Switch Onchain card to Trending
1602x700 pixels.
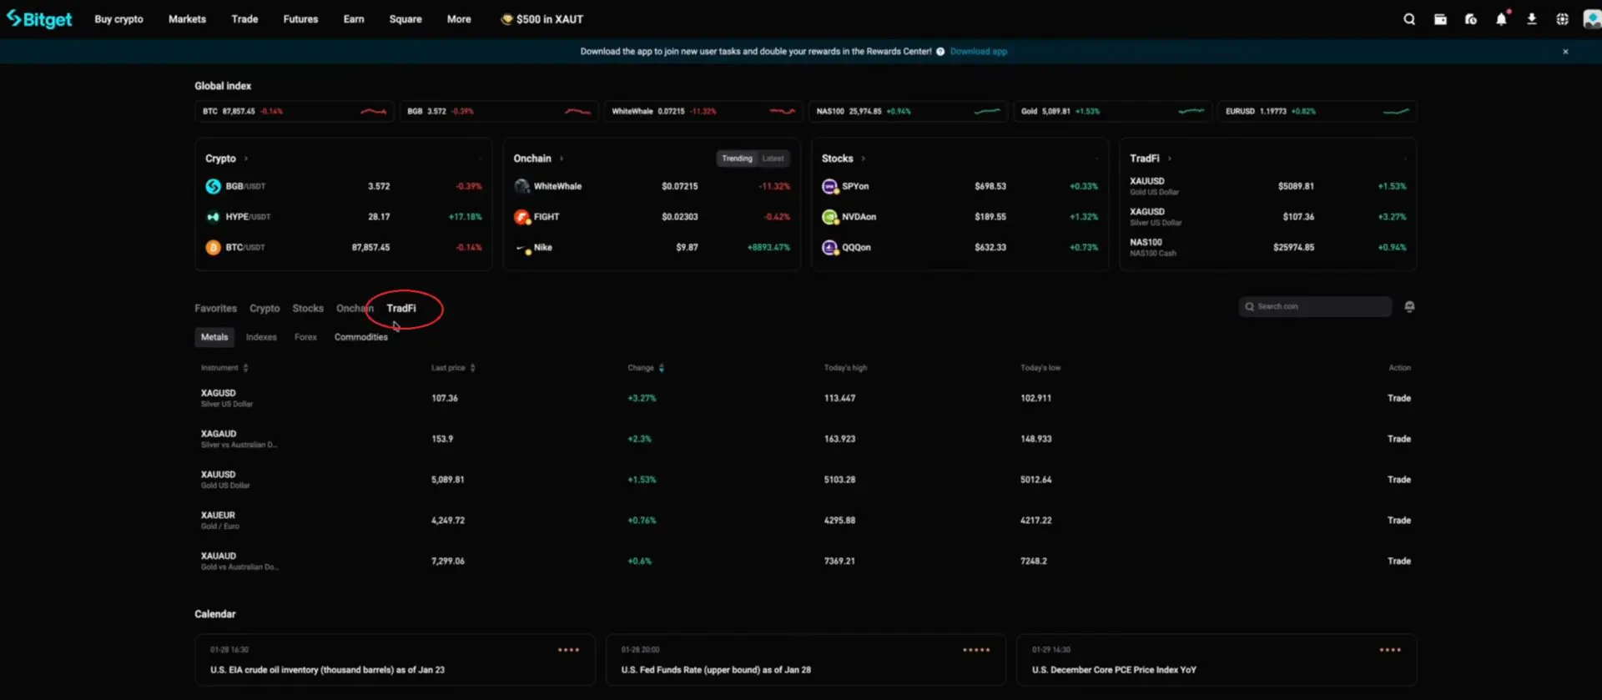point(737,159)
